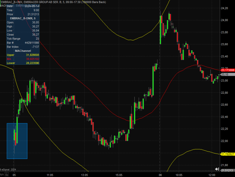The width and height of the screenshot is (235, 177).
Task: Click the MAChannel heading in data box
Action: tap(23, 51)
